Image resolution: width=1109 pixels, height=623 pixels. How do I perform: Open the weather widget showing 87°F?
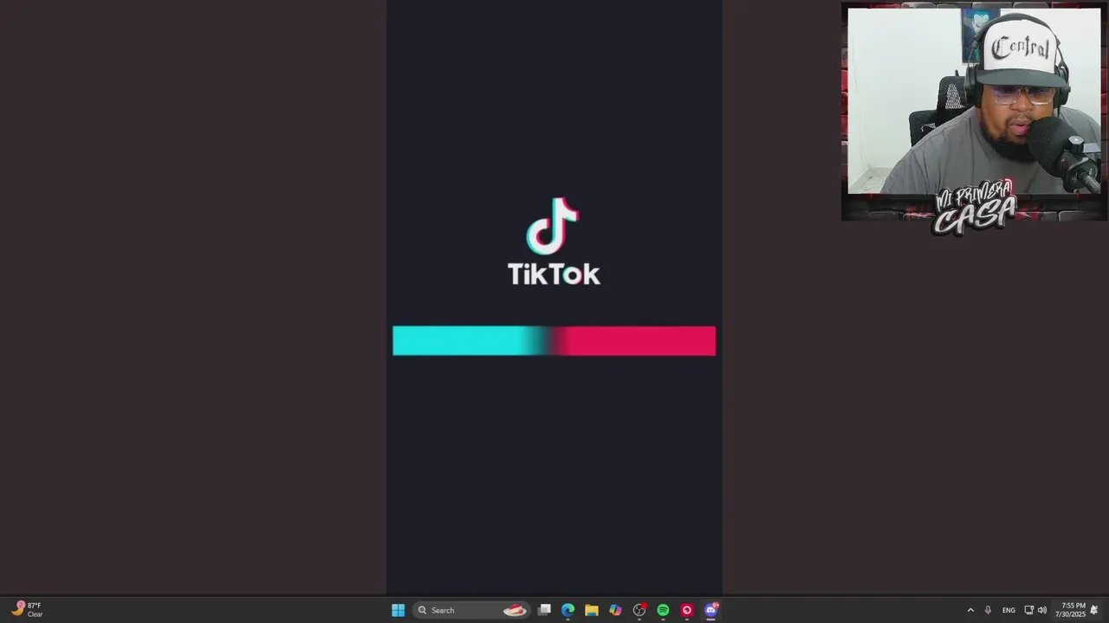pyautogui.click(x=27, y=609)
